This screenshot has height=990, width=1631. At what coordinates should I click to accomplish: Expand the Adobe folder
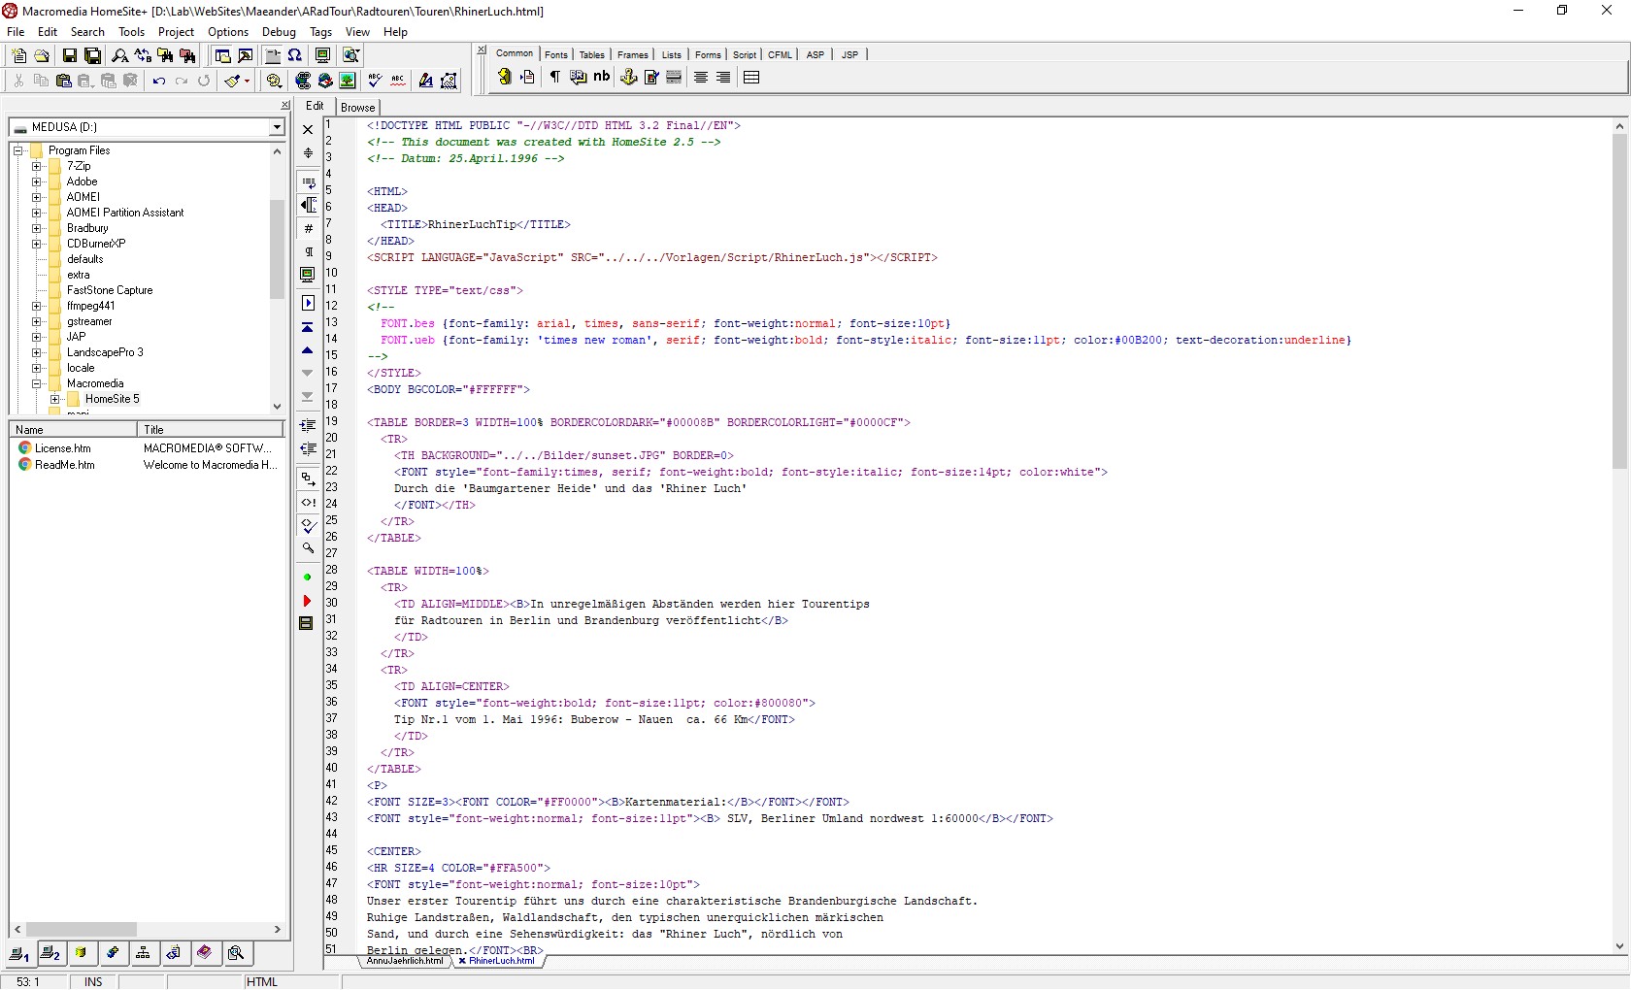[37, 181]
